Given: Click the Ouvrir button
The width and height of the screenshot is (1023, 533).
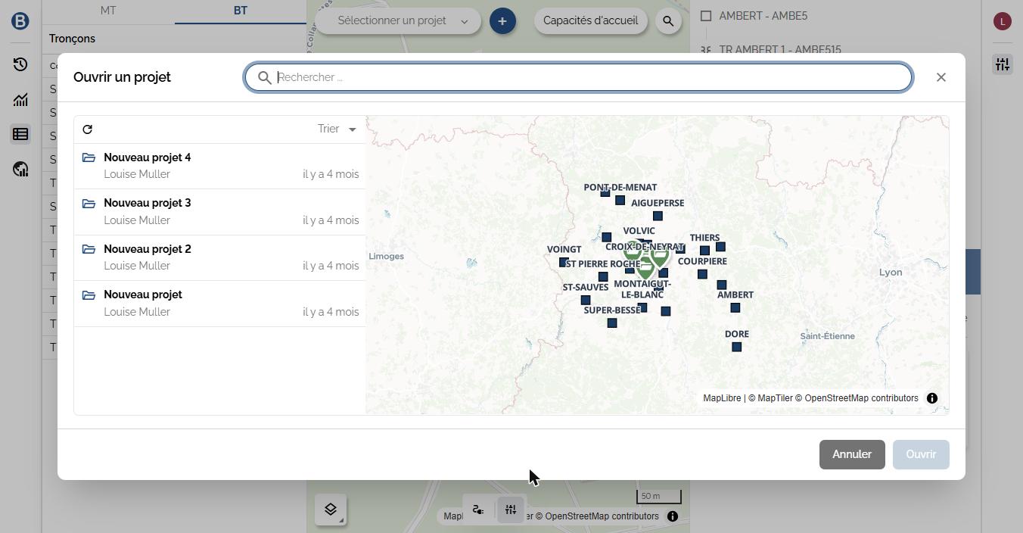Looking at the screenshot, I should click(x=921, y=454).
